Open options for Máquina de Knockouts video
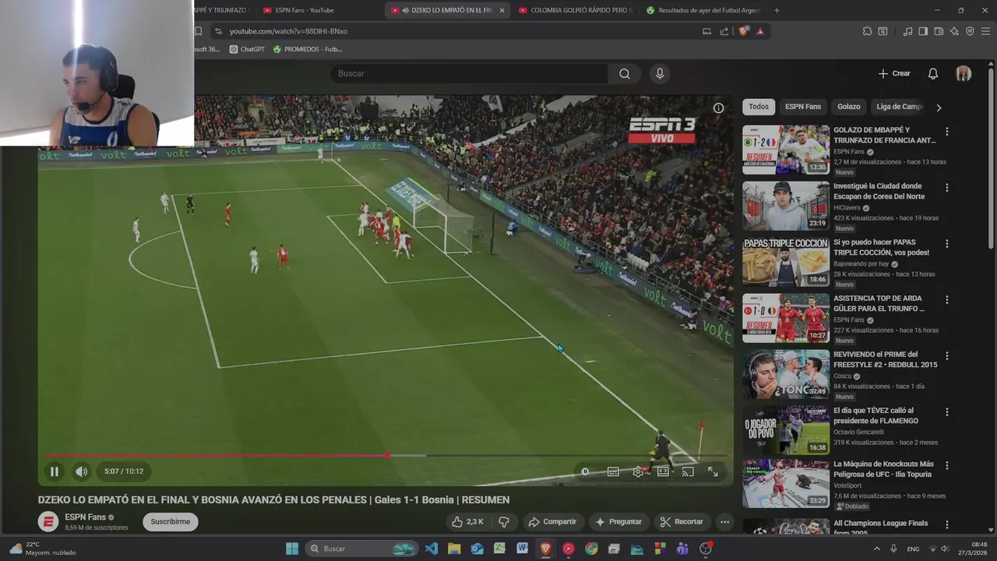Screen dimensions: 997x561 pyautogui.click(x=947, y=466)
